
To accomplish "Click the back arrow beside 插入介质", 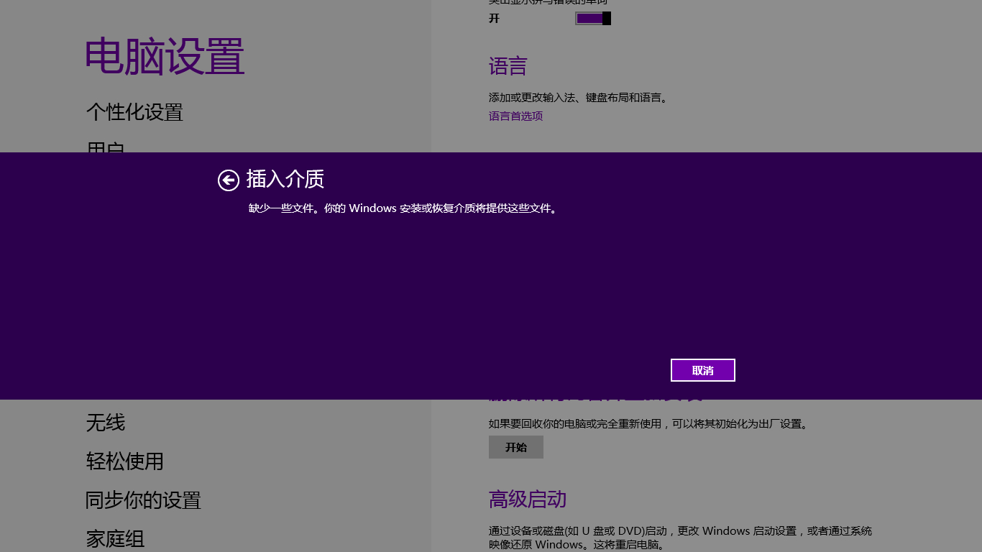I will click(229, 180).
